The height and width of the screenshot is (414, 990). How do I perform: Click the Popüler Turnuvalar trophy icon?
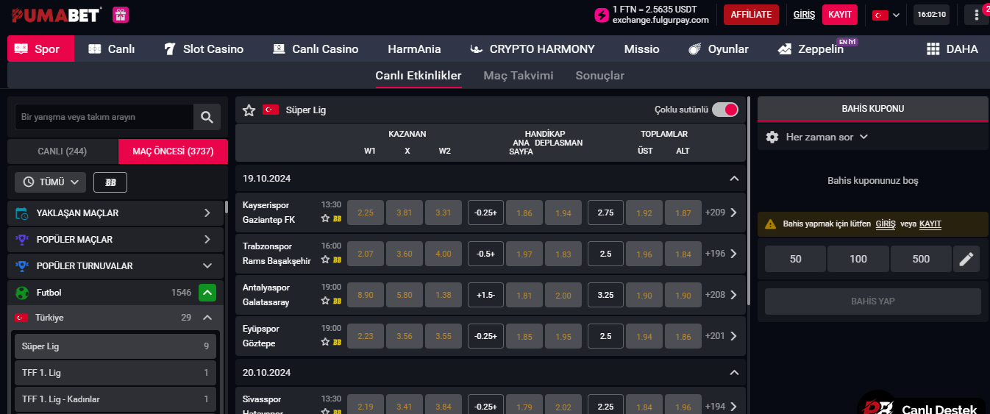click(x=22, y=266)
